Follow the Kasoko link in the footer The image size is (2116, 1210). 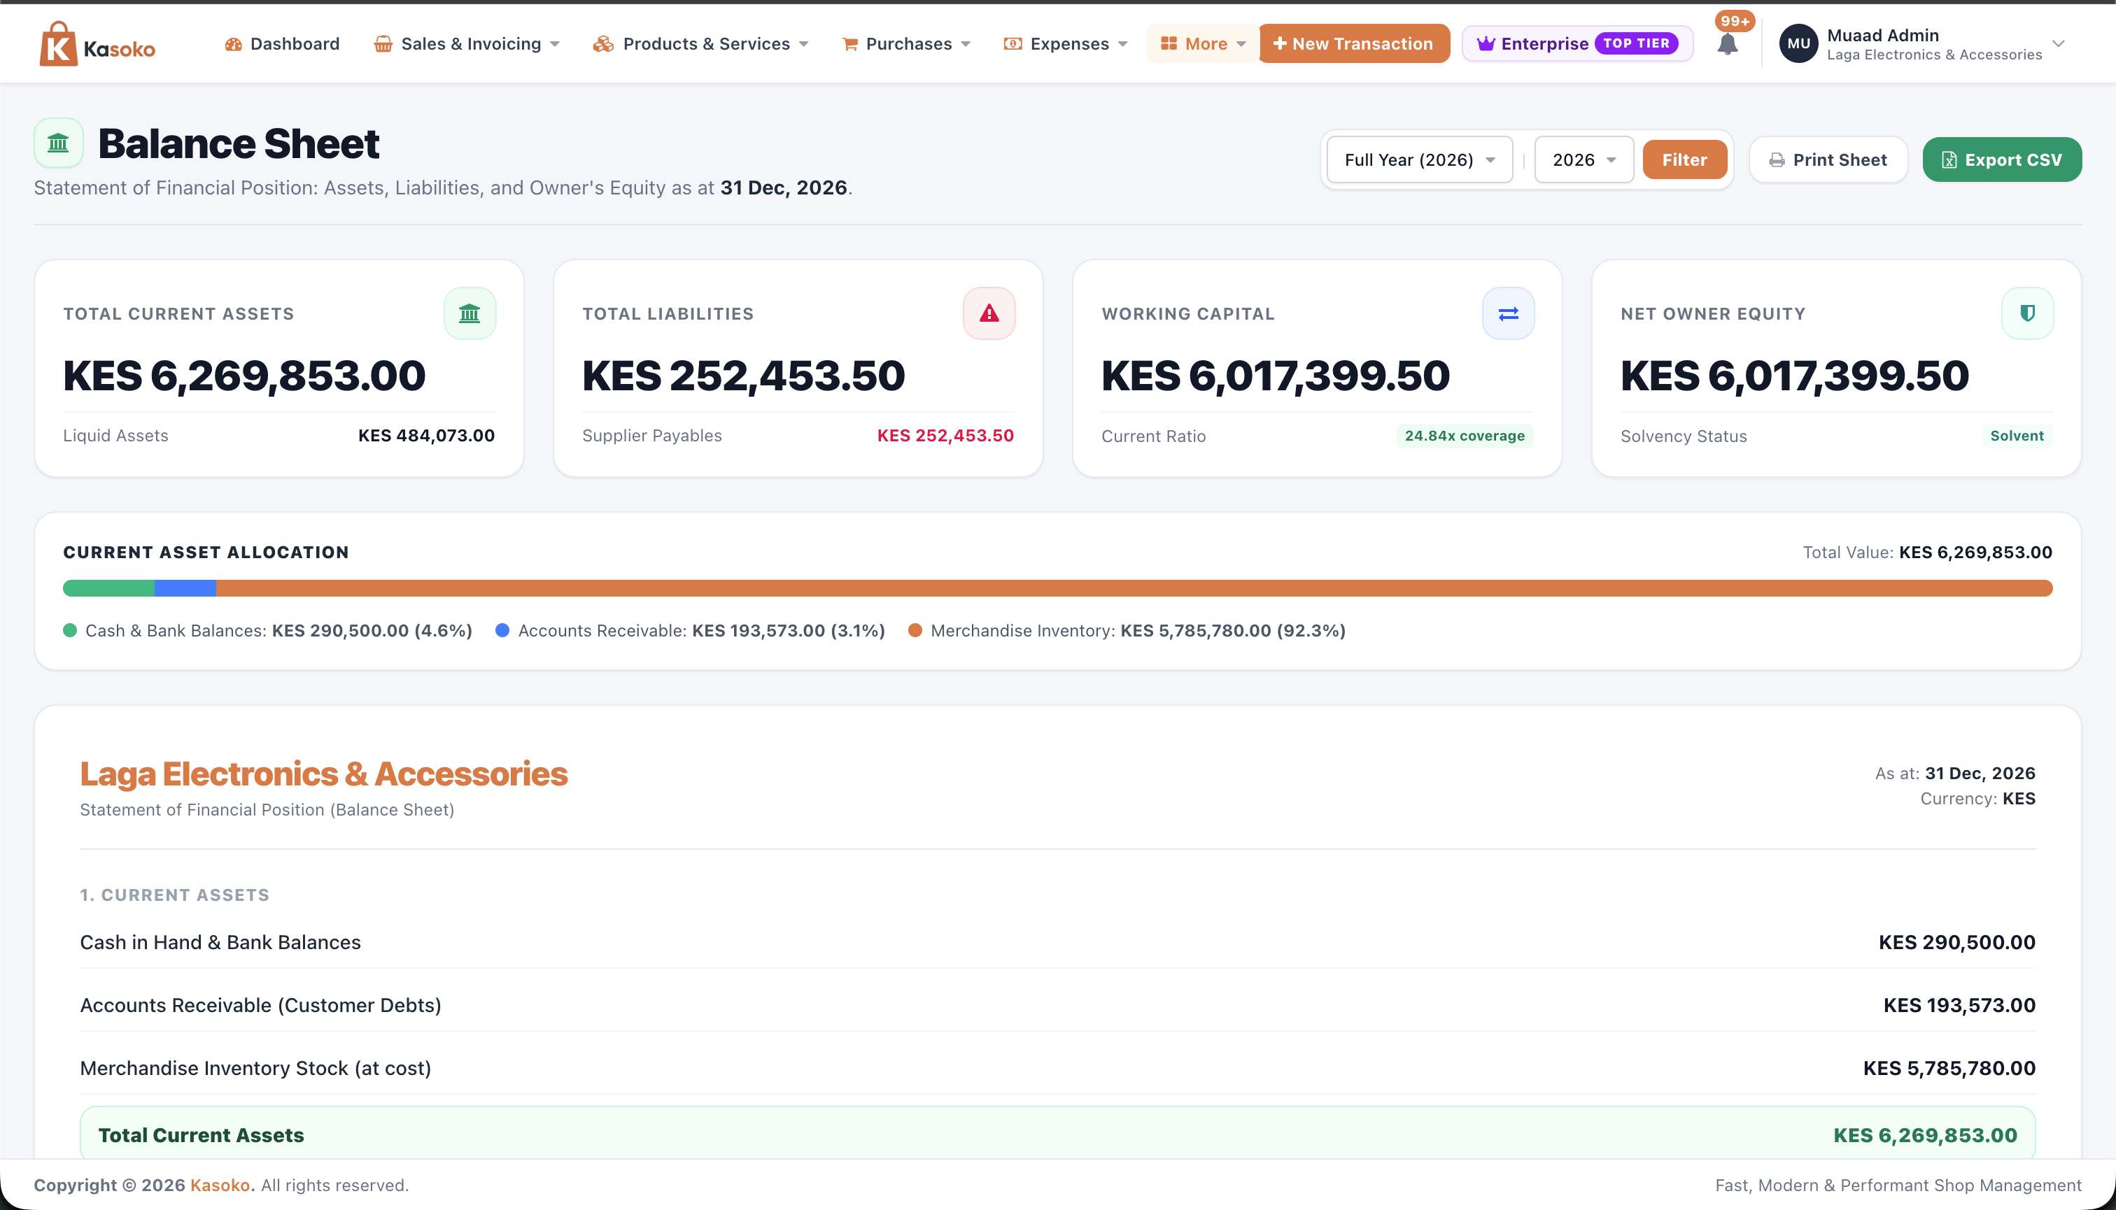[x=220, y=1185]
